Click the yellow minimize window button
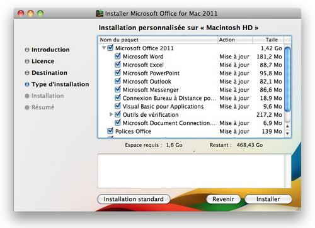The width and height of the screenshot is (315, 228). tap(30, 13)
